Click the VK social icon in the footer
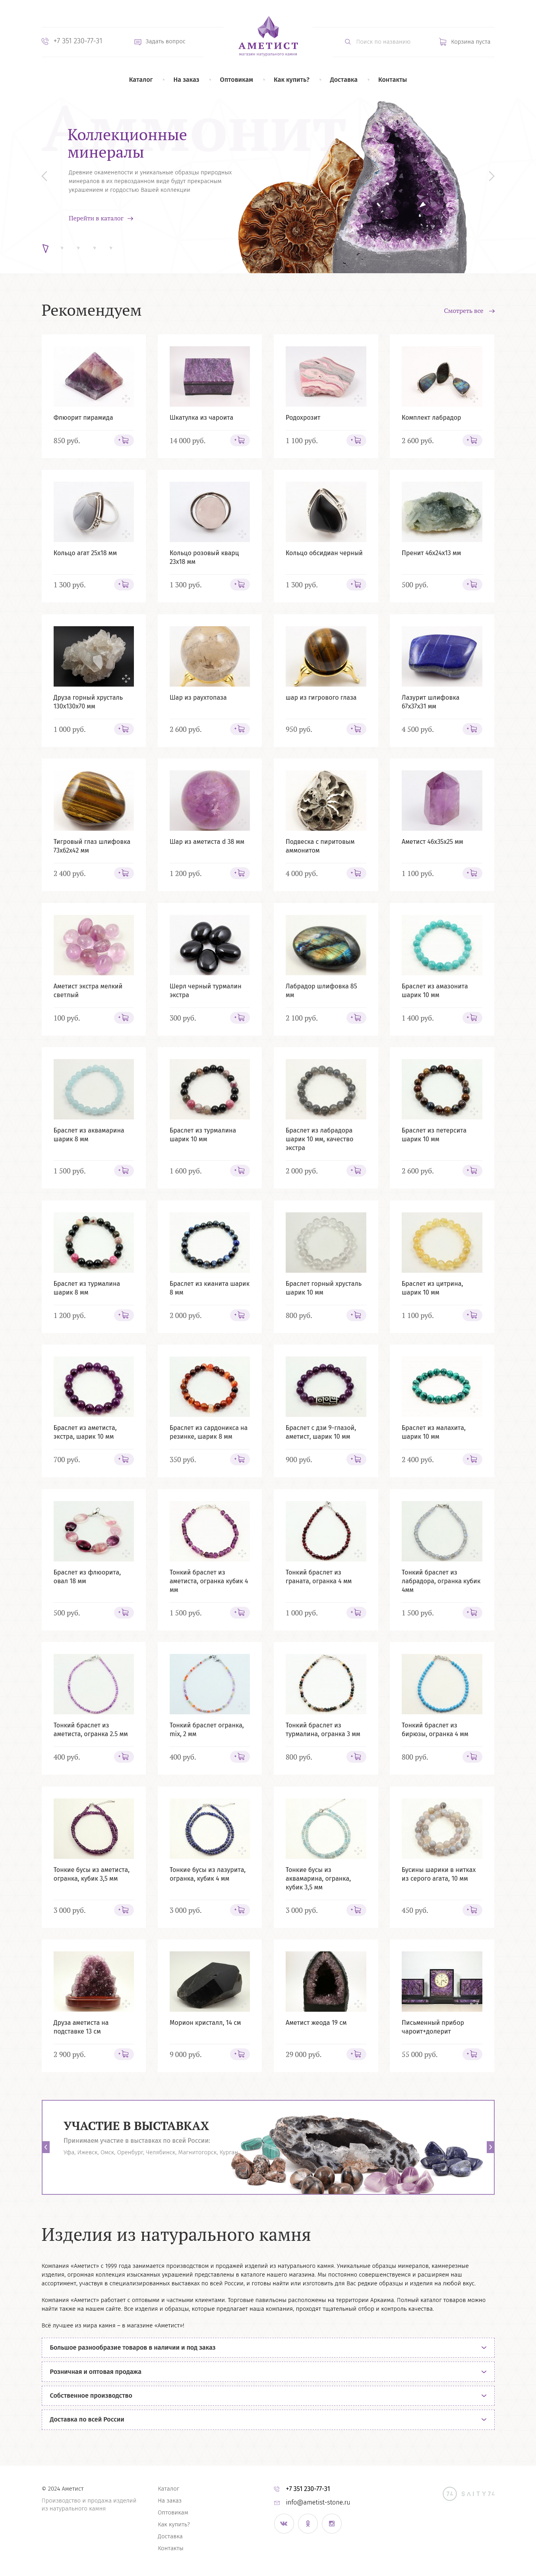Screen dimensions: 536x2576 [284, 2523]
